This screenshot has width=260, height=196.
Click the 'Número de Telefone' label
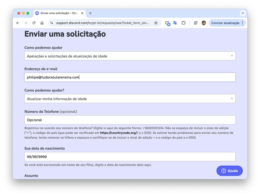42,112
